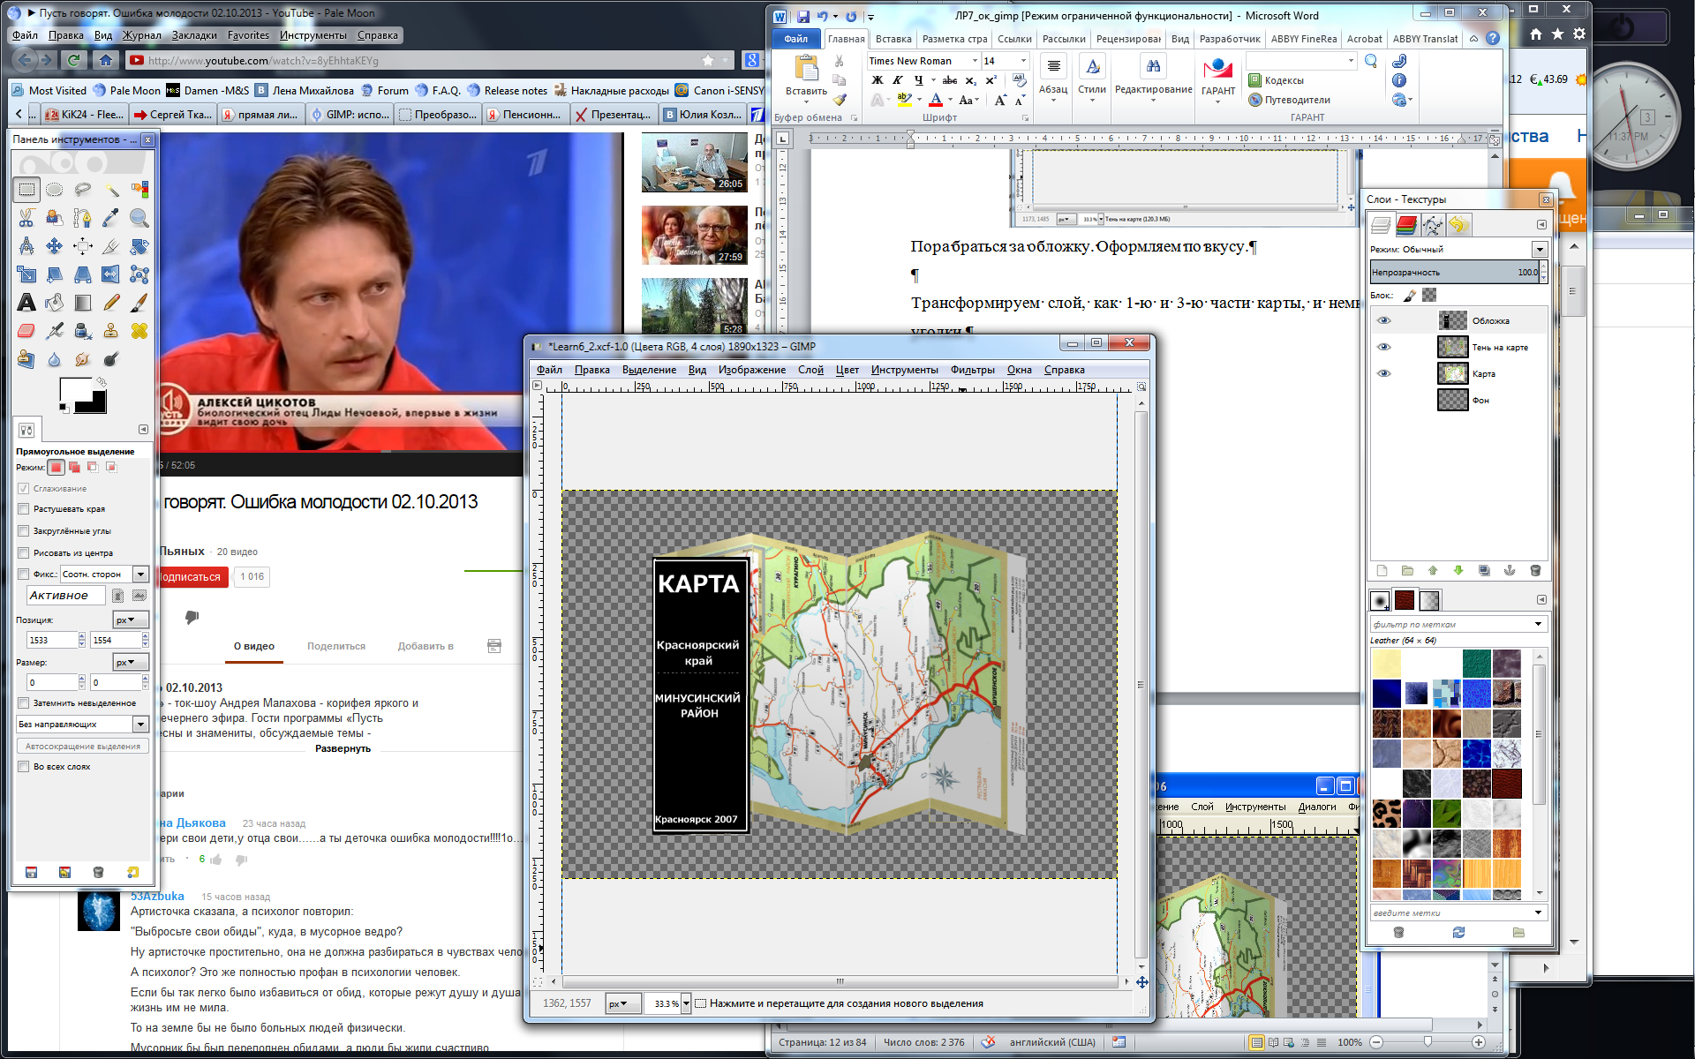Select the Fuzzy Select magic wand tool

tap(111, 190)
